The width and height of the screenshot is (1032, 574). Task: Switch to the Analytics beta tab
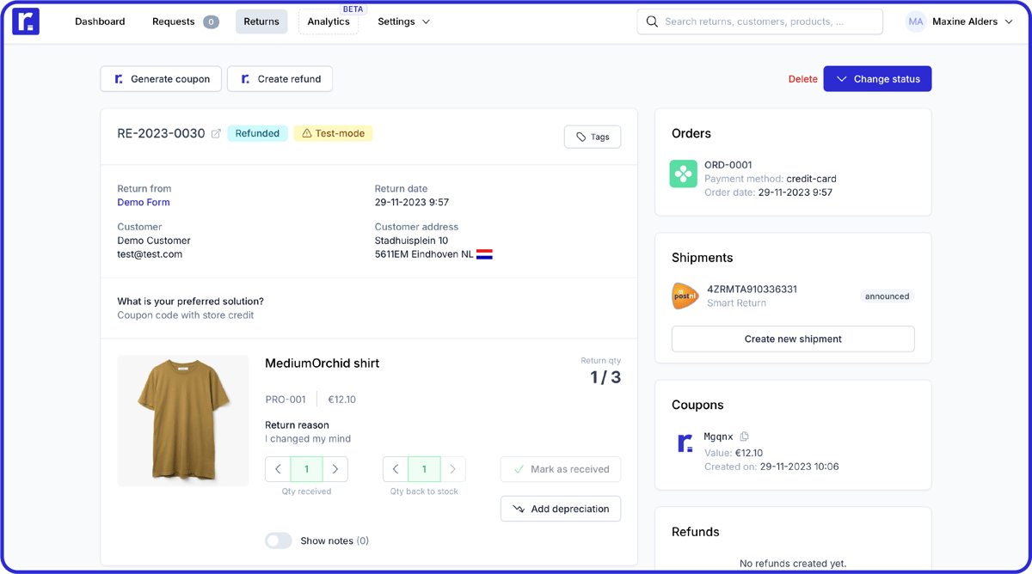click(x=329, y=21)
